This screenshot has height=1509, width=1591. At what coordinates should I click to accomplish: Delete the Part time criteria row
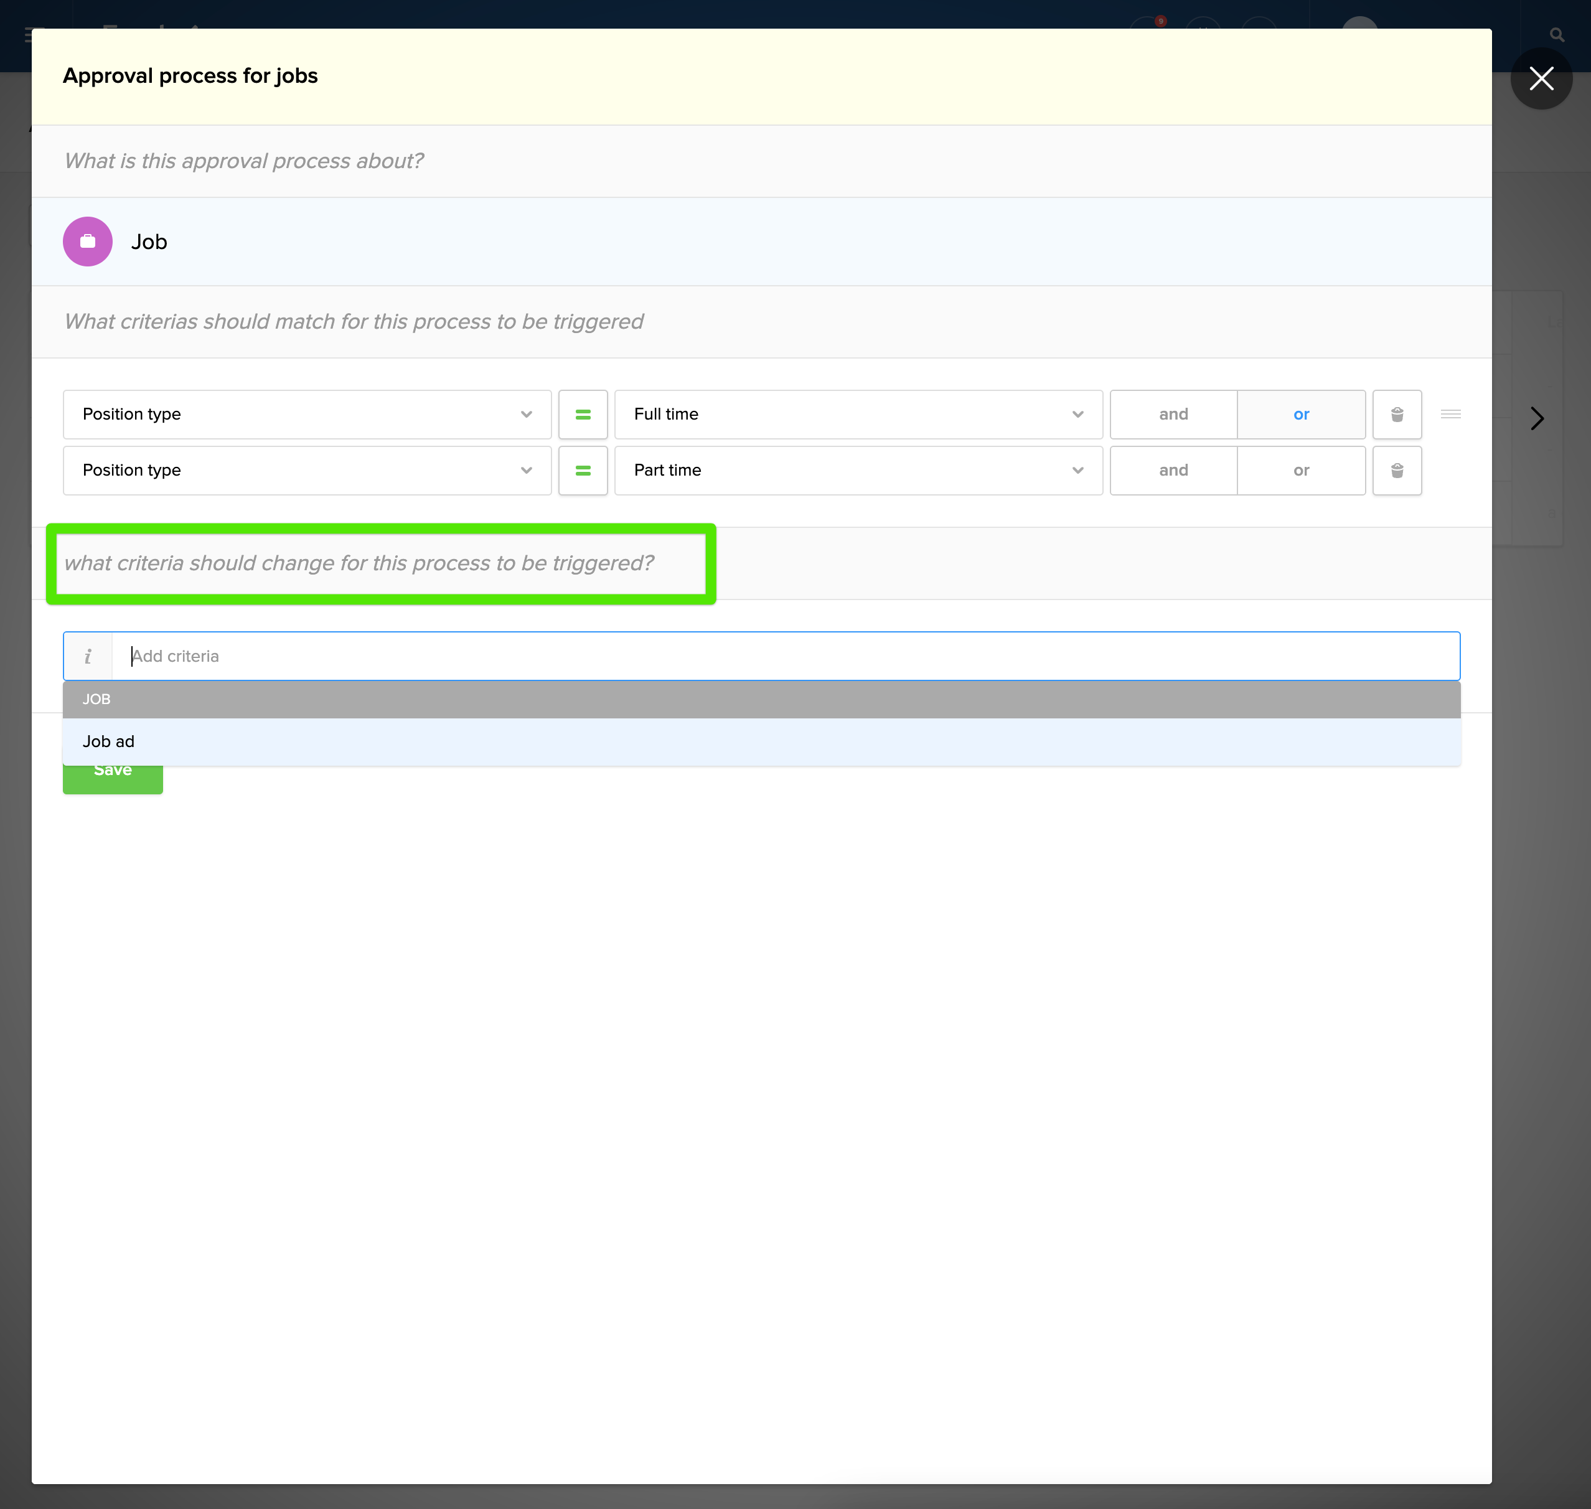coord(1396,471)
